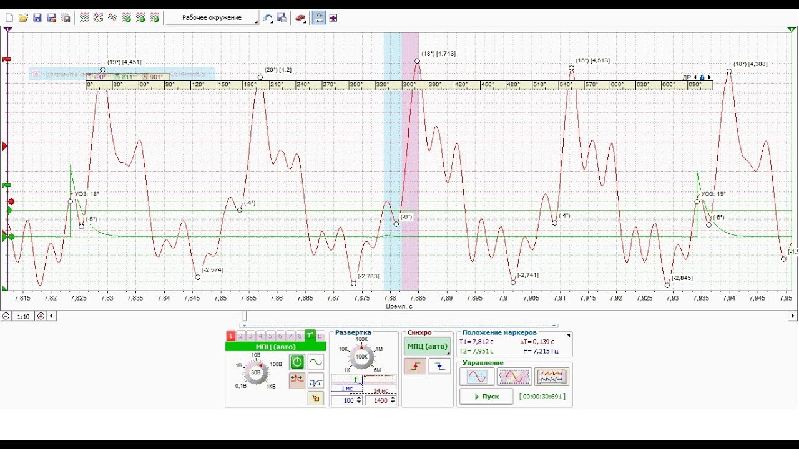Click the T1= 7,812 с marker value

click(477, 342)
